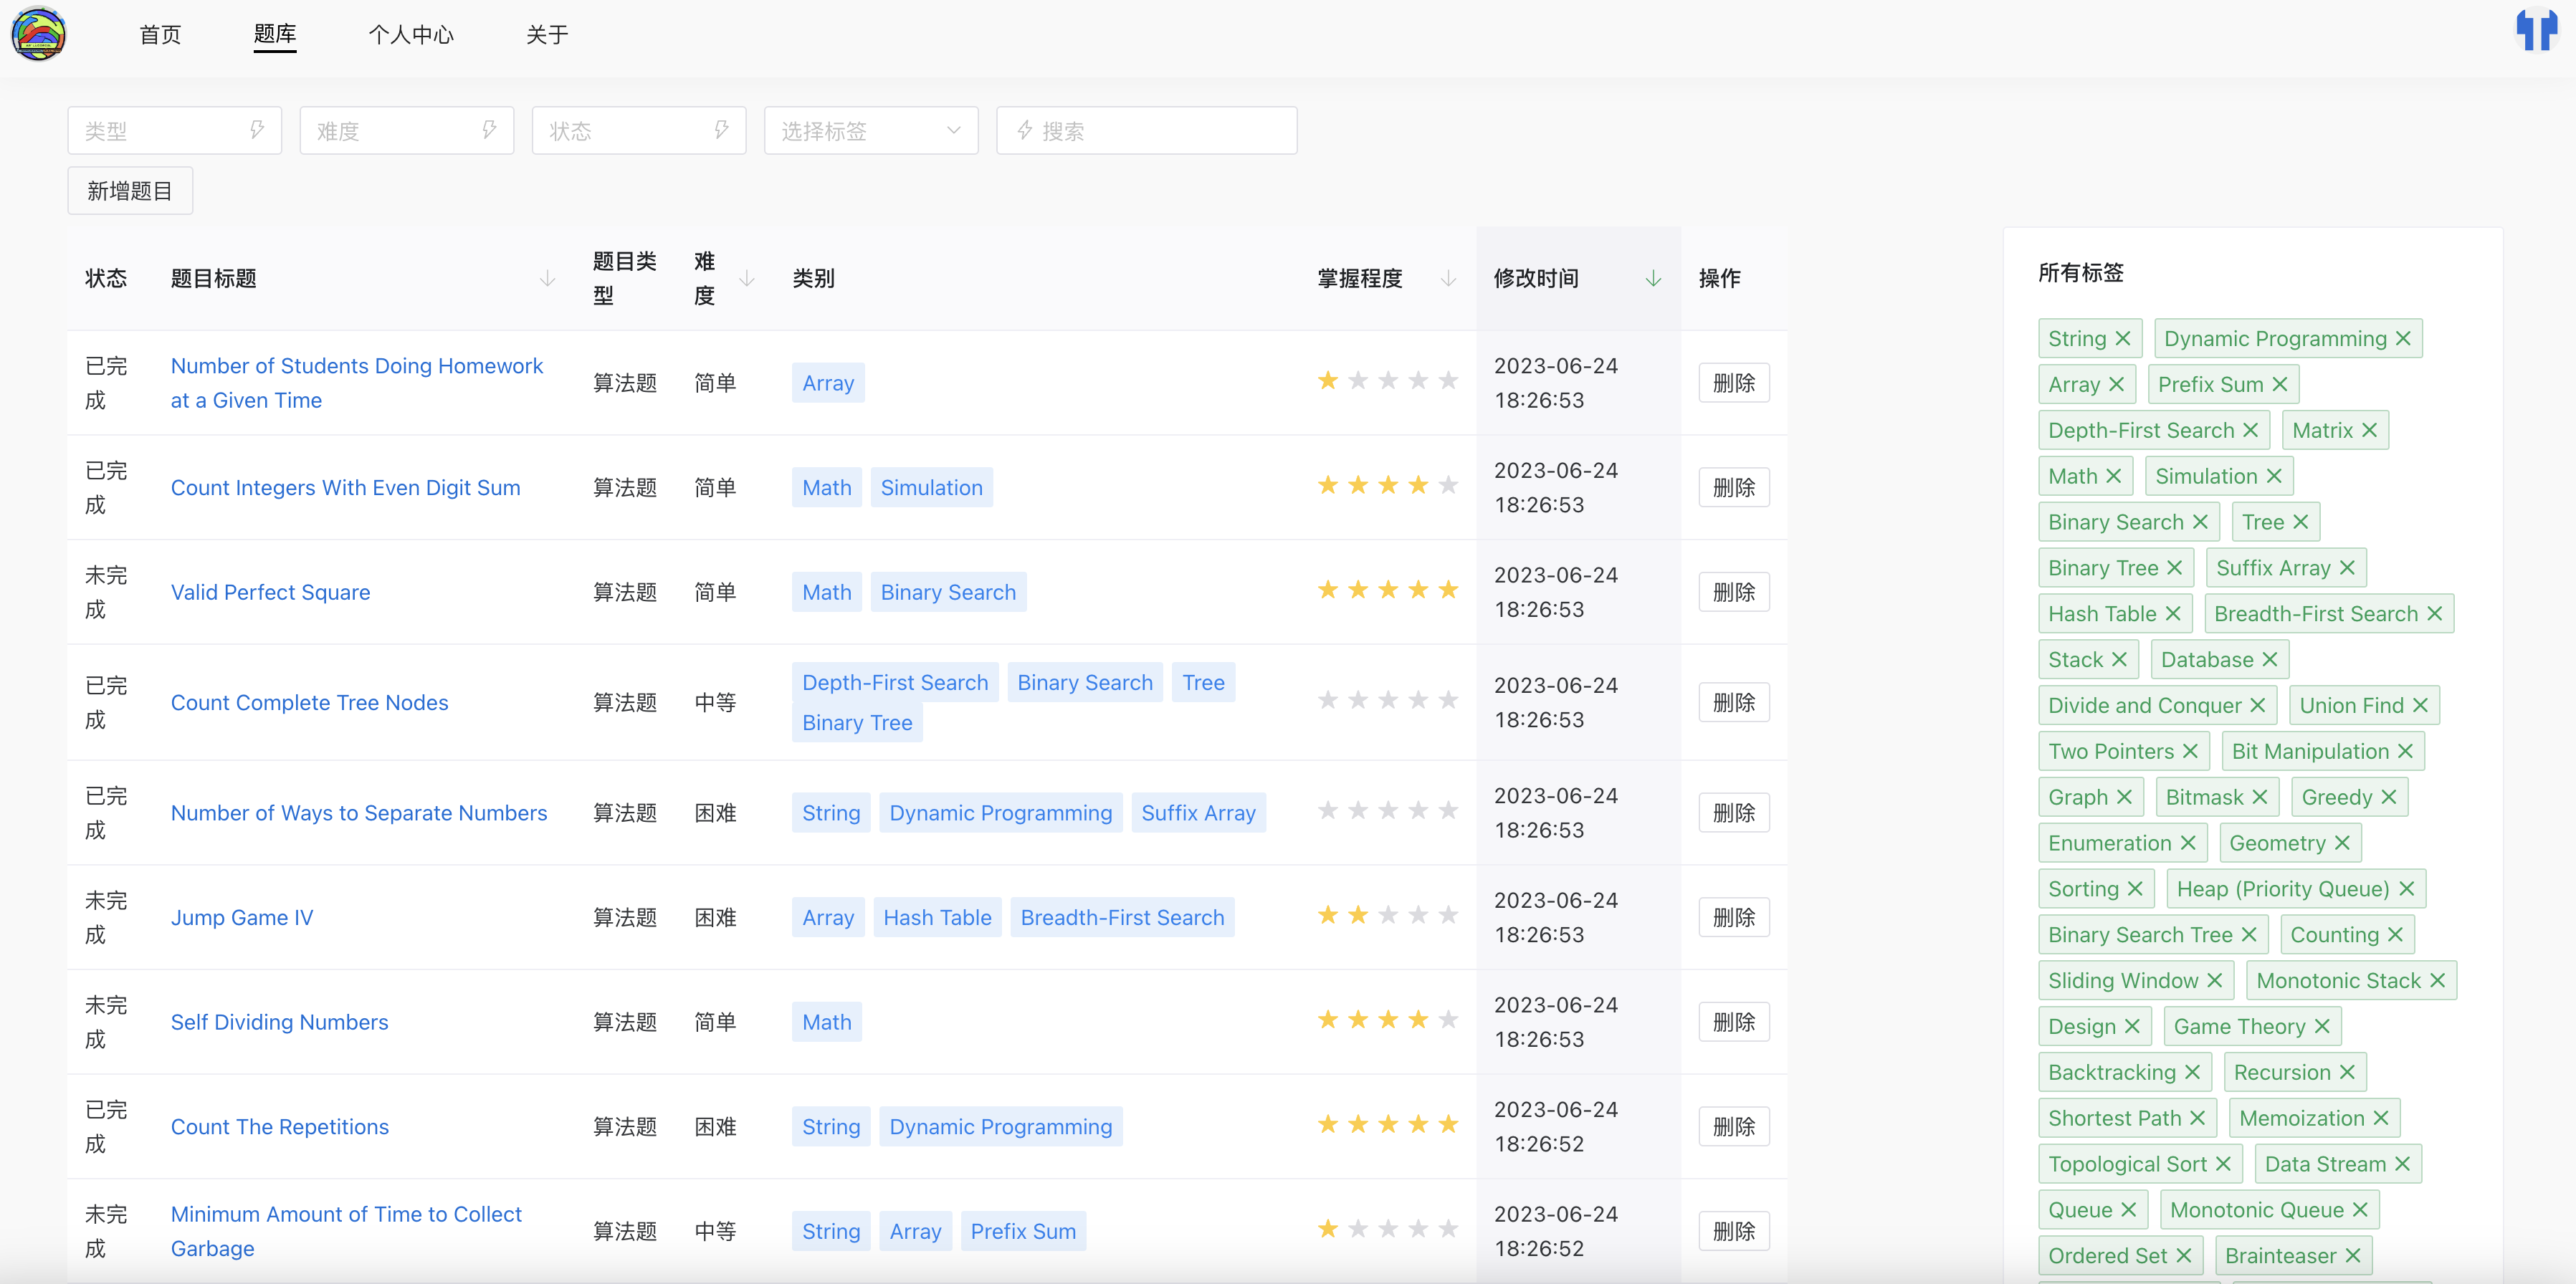Viewport: 2576px width, 1284px height.
Task: Open the 状态 filter dropdown
Action: click(638, 131)
